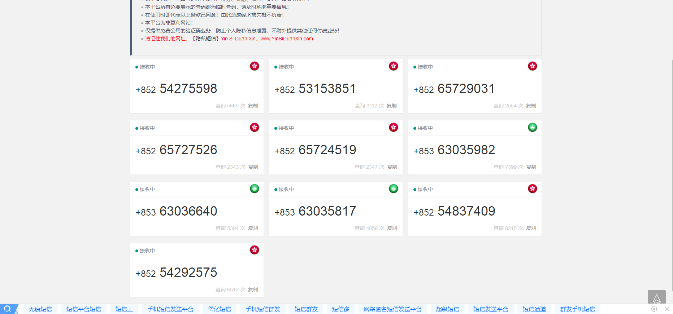Select the 群发手机短信 suggestion
The image size is (673, 314).
(x=578, y=309)
